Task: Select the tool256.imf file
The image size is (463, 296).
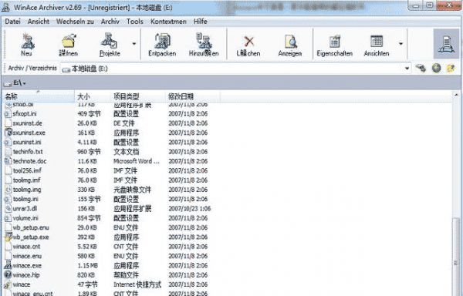Action: point(27,170)
